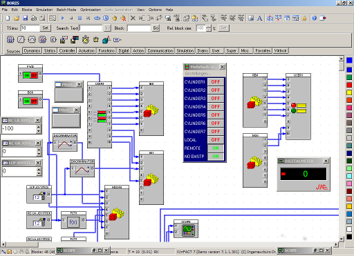Click the save diskette icon
Screen dimensions: 354x256
click(26, 18)
